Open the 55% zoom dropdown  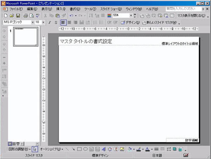(131, 15)
